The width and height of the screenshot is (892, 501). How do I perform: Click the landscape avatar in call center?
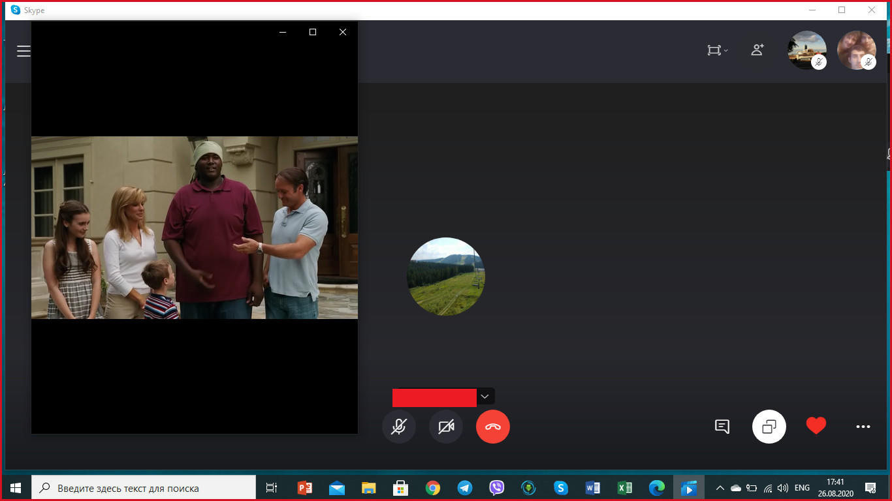(x=446, y=277)
